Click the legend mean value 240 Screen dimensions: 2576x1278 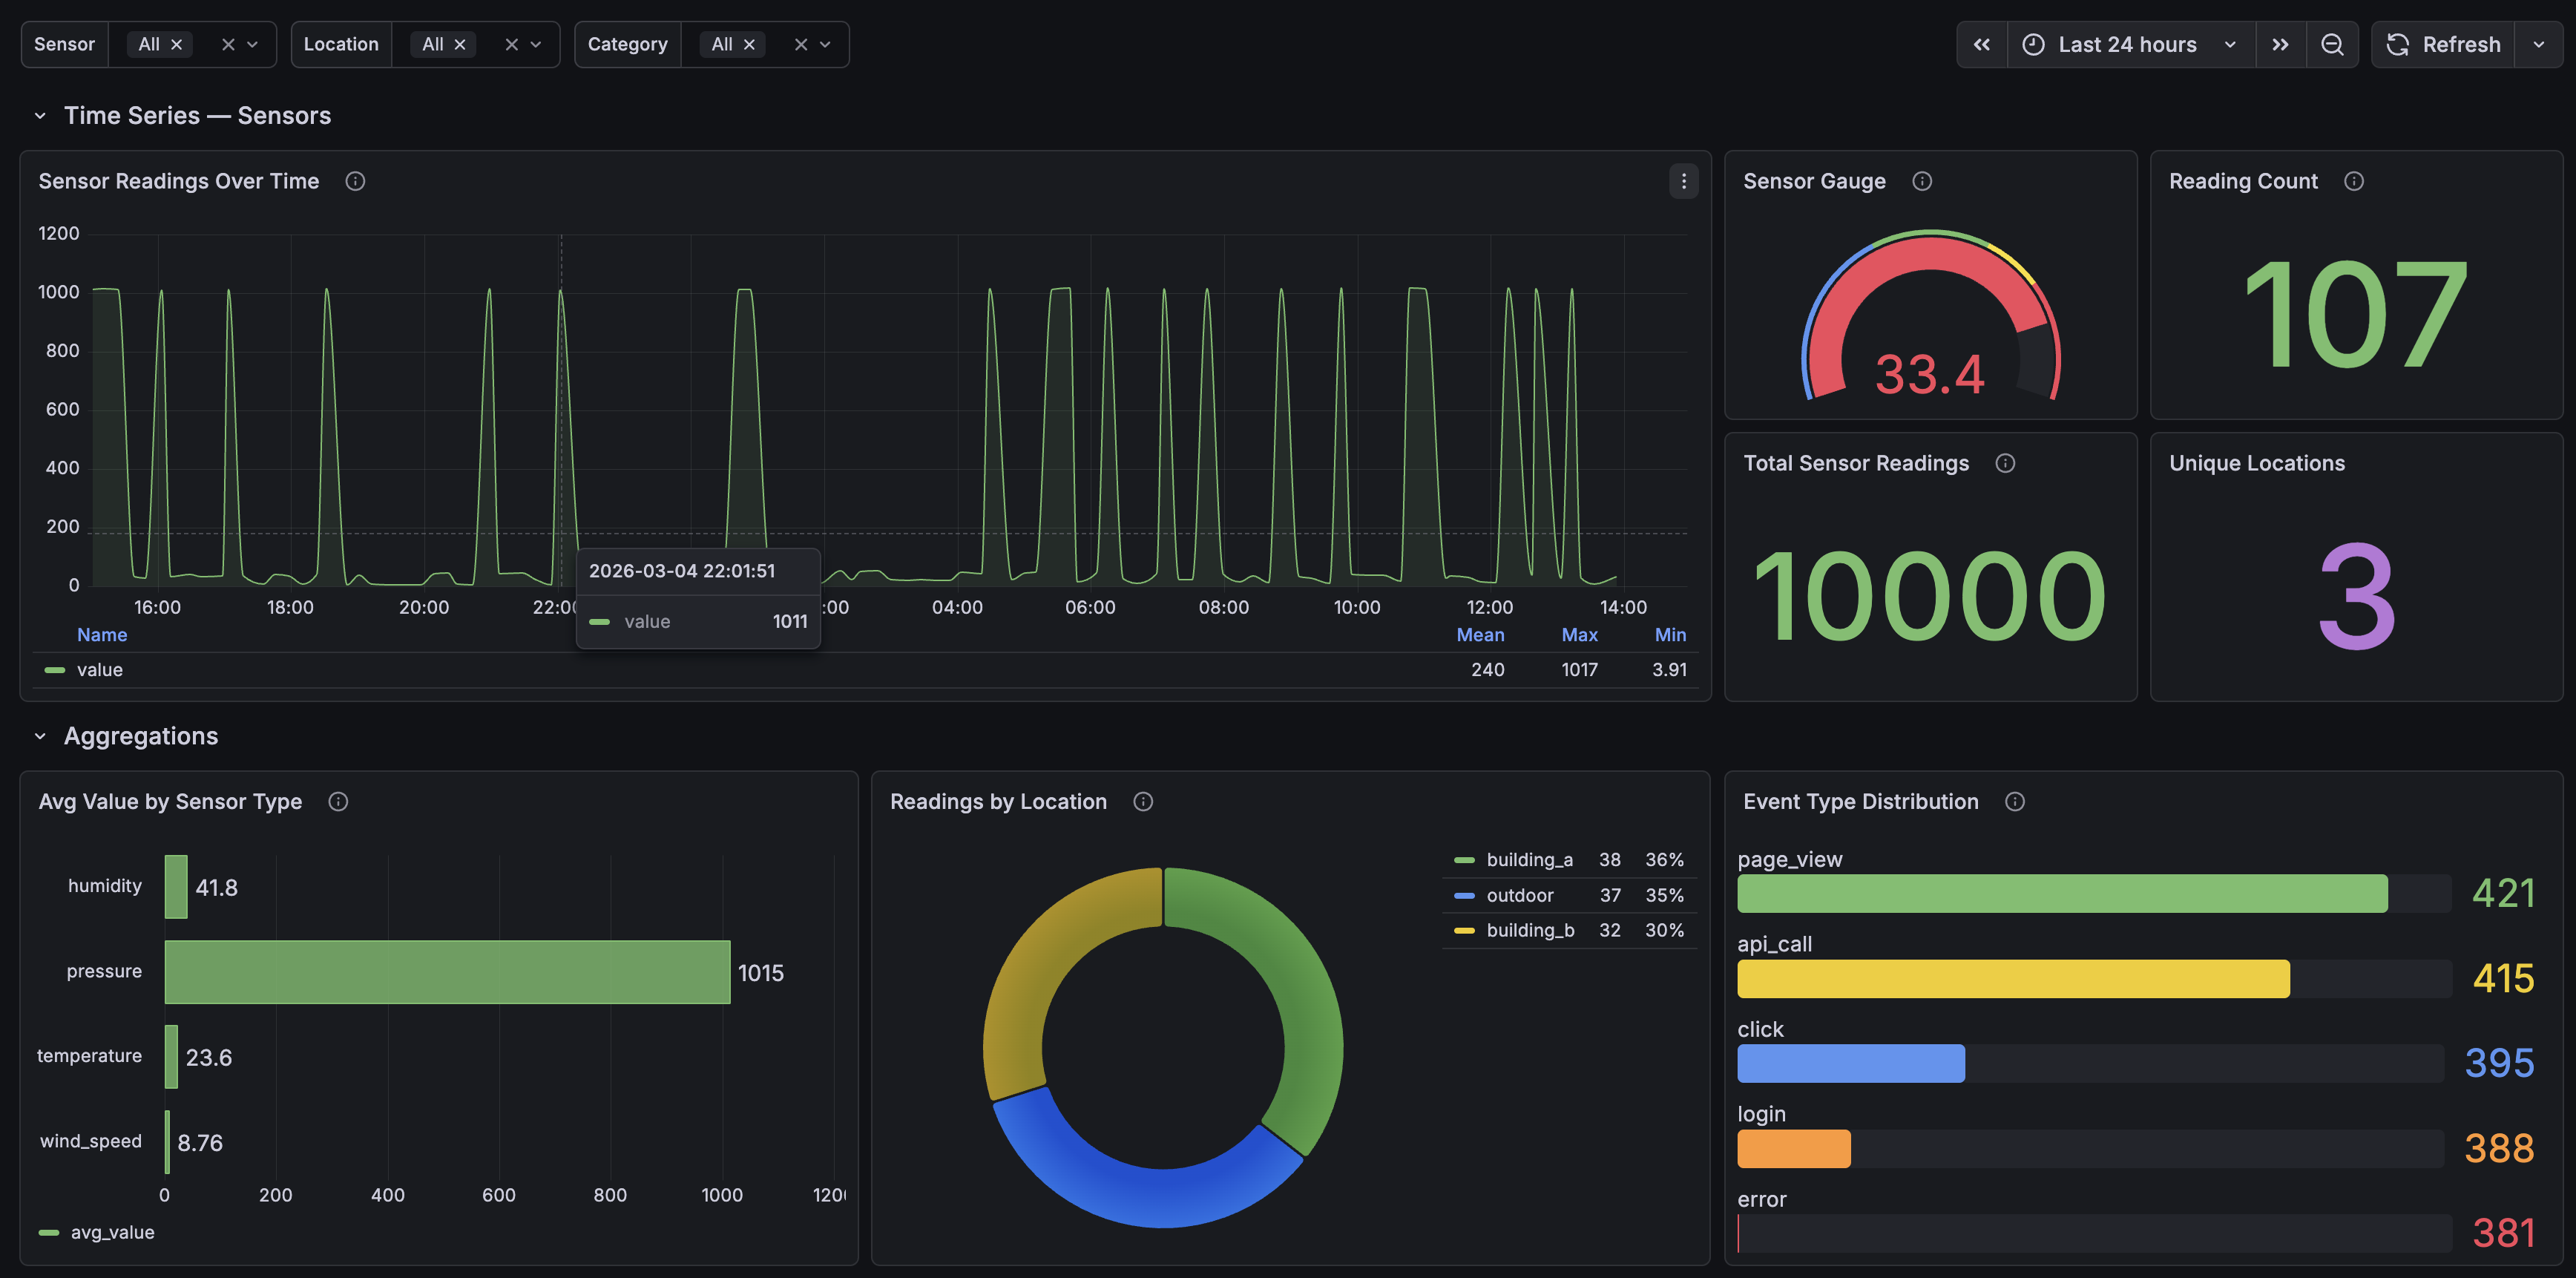pos(1487,670)
